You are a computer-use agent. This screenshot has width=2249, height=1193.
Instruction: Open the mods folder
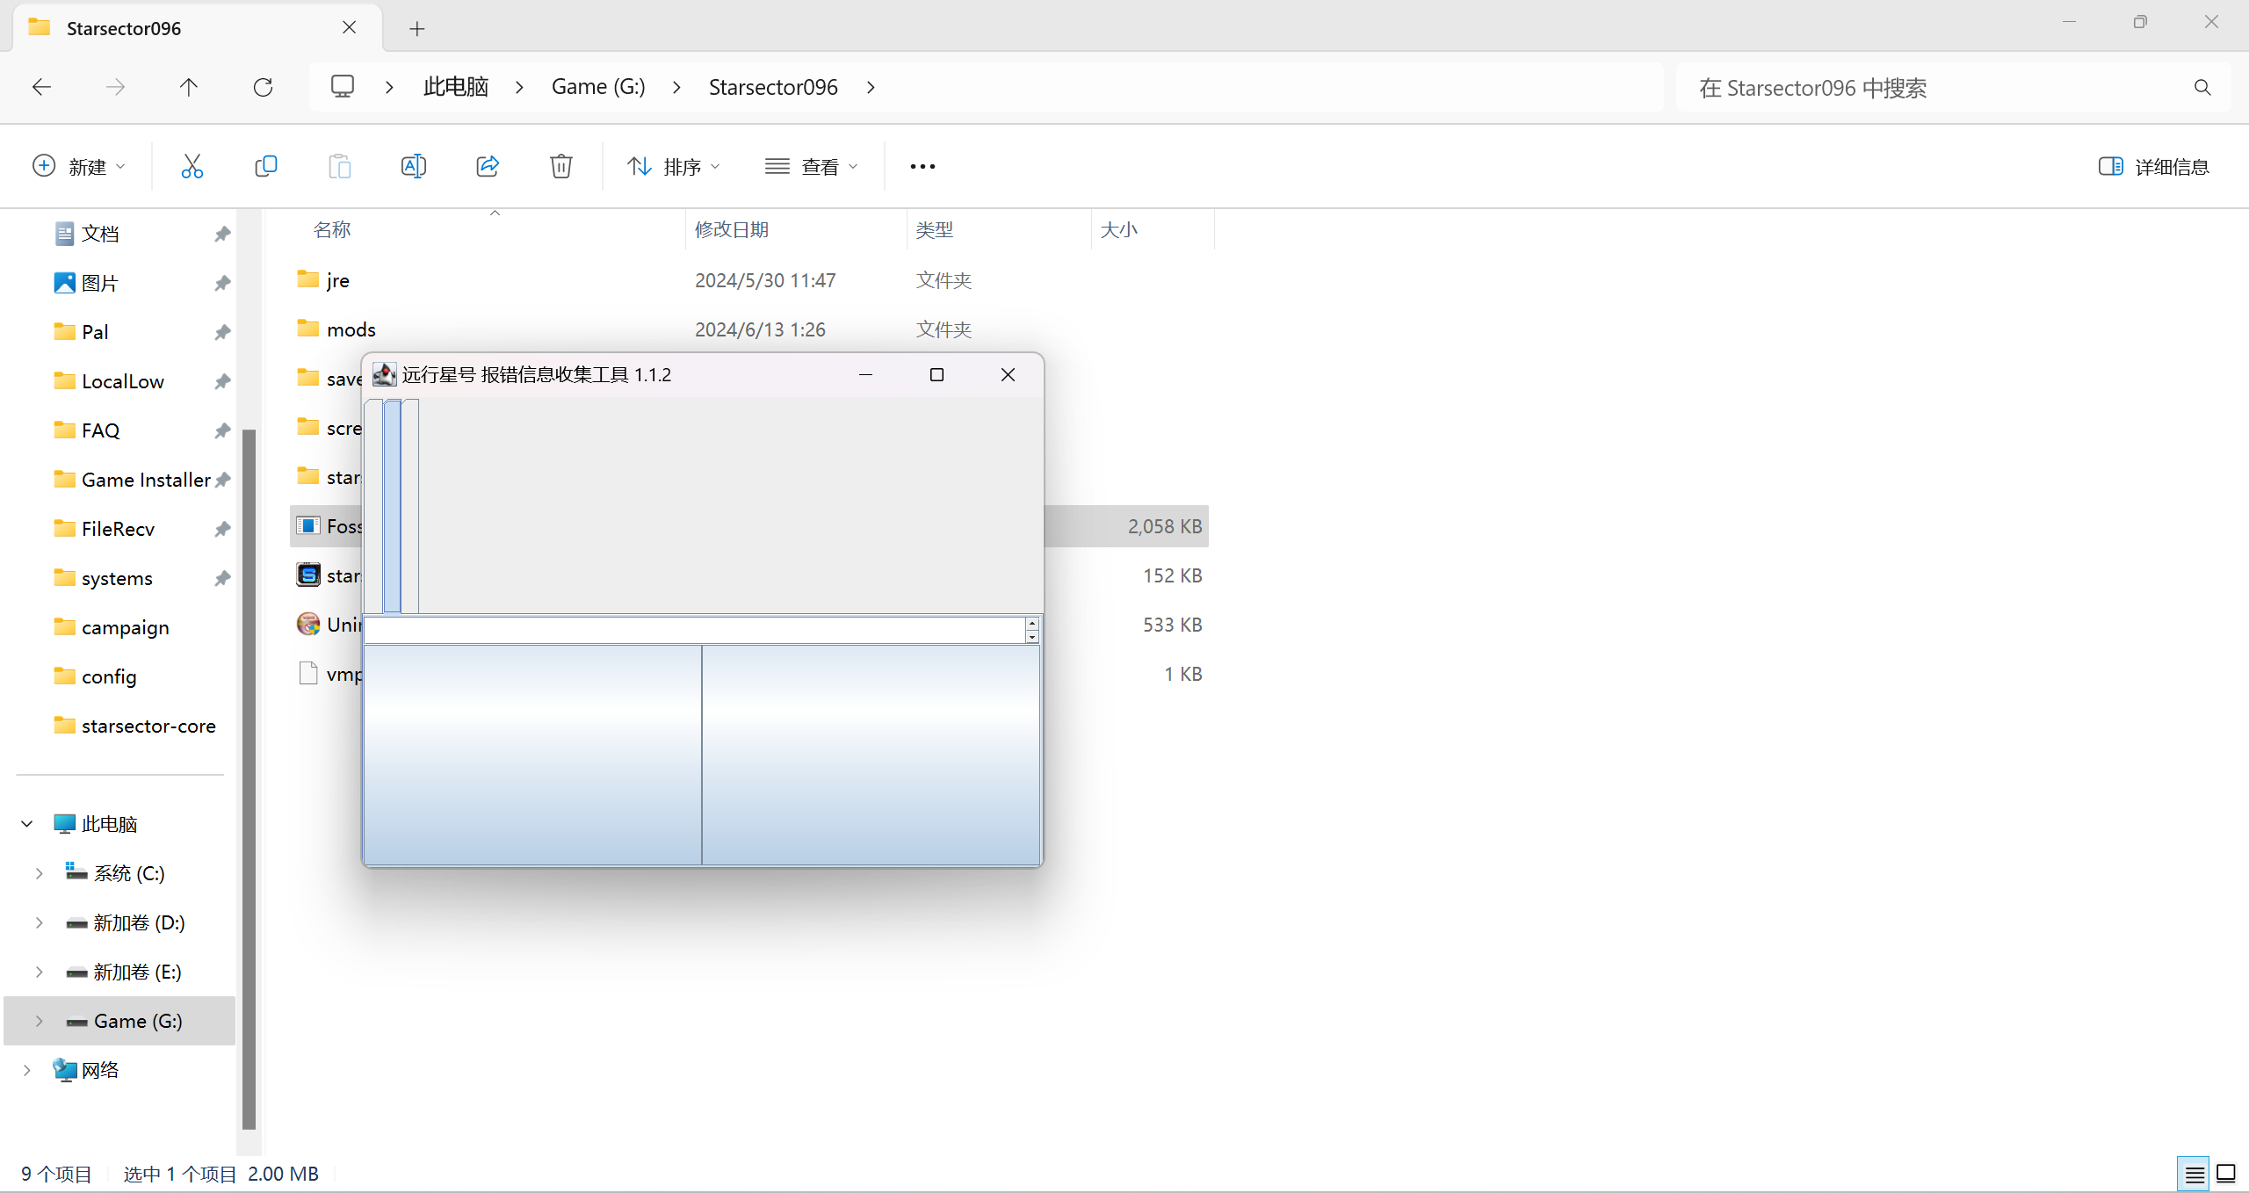pos(351,329)
